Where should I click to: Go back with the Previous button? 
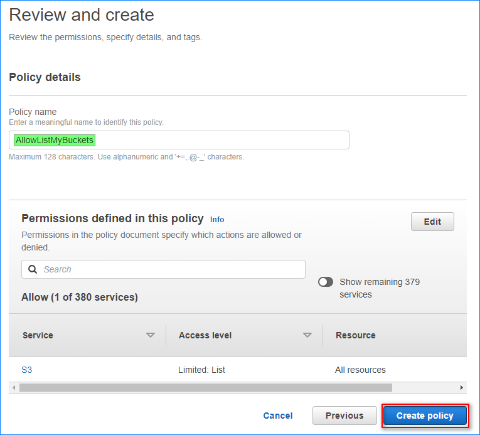click(344, 416)
